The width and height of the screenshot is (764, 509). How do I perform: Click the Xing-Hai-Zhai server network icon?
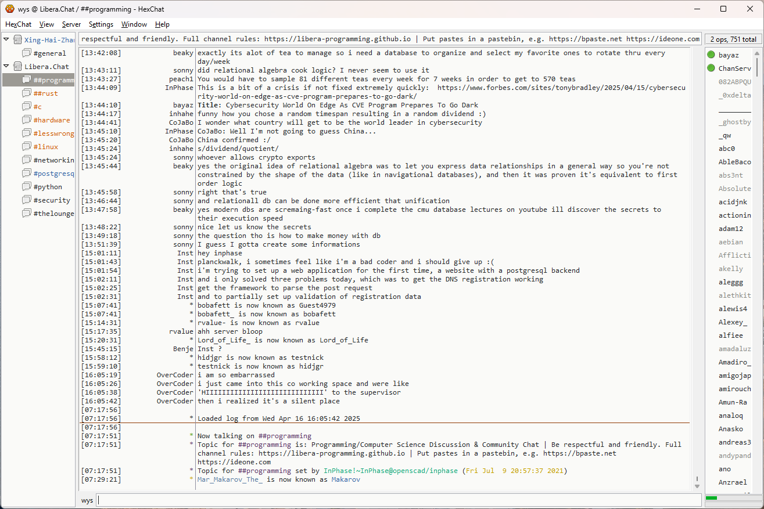point(18,40)
